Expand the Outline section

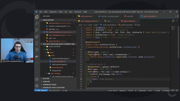58,79
